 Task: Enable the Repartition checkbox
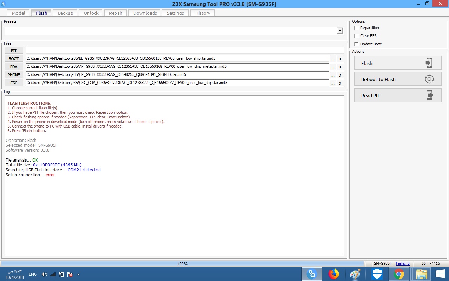tap(356, 28)
